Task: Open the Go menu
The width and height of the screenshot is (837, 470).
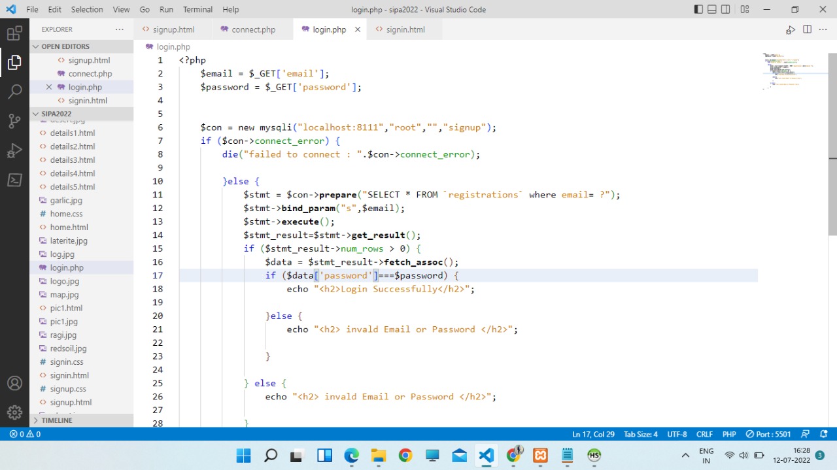Action: pyautogui.click(x=145, y=9)
